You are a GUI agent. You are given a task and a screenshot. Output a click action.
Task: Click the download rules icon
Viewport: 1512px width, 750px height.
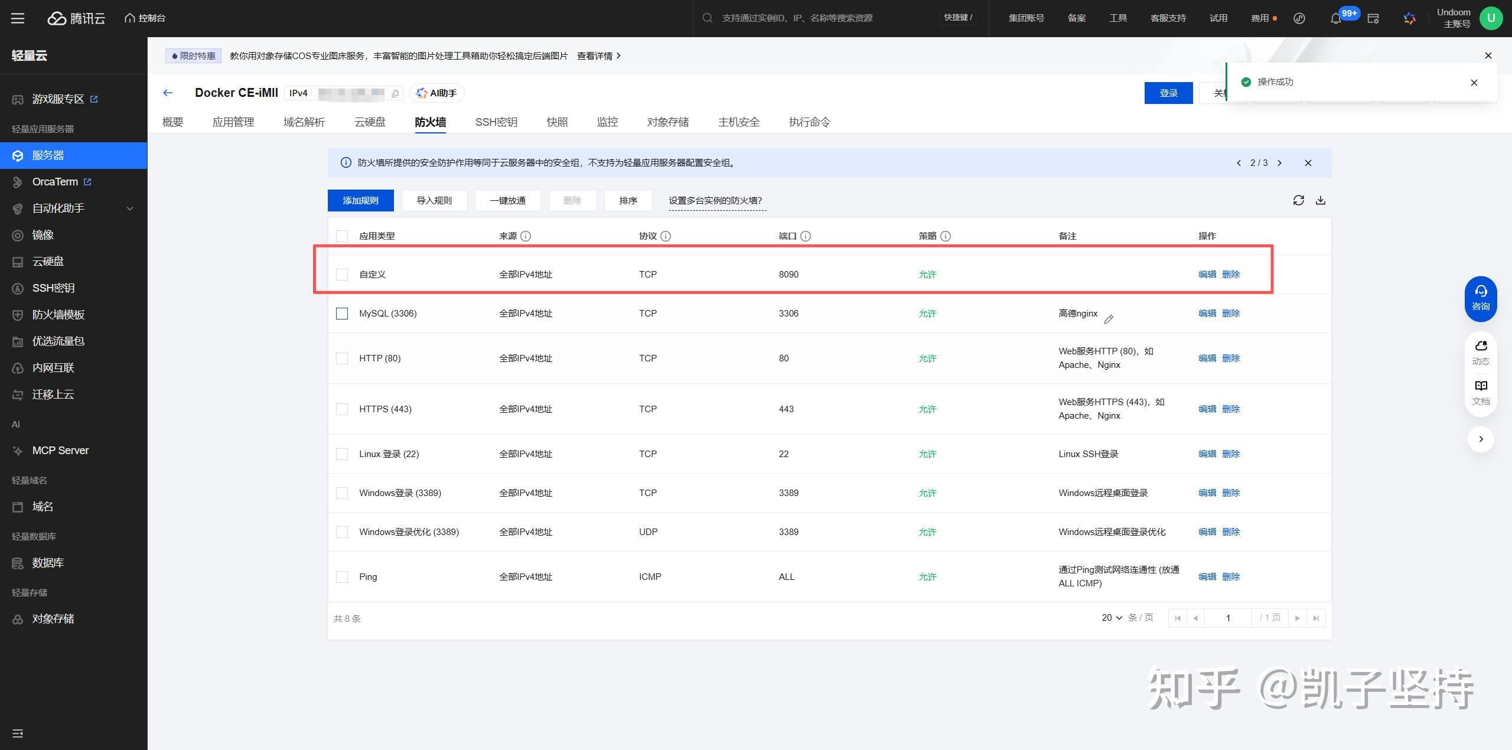coord(1321,200)
